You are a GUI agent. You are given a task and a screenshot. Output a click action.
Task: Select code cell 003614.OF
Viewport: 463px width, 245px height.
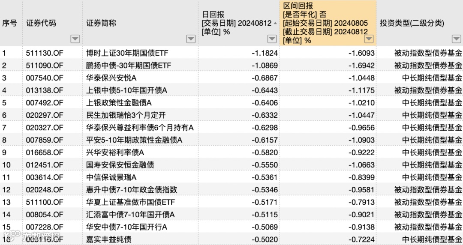pos(45,177)
